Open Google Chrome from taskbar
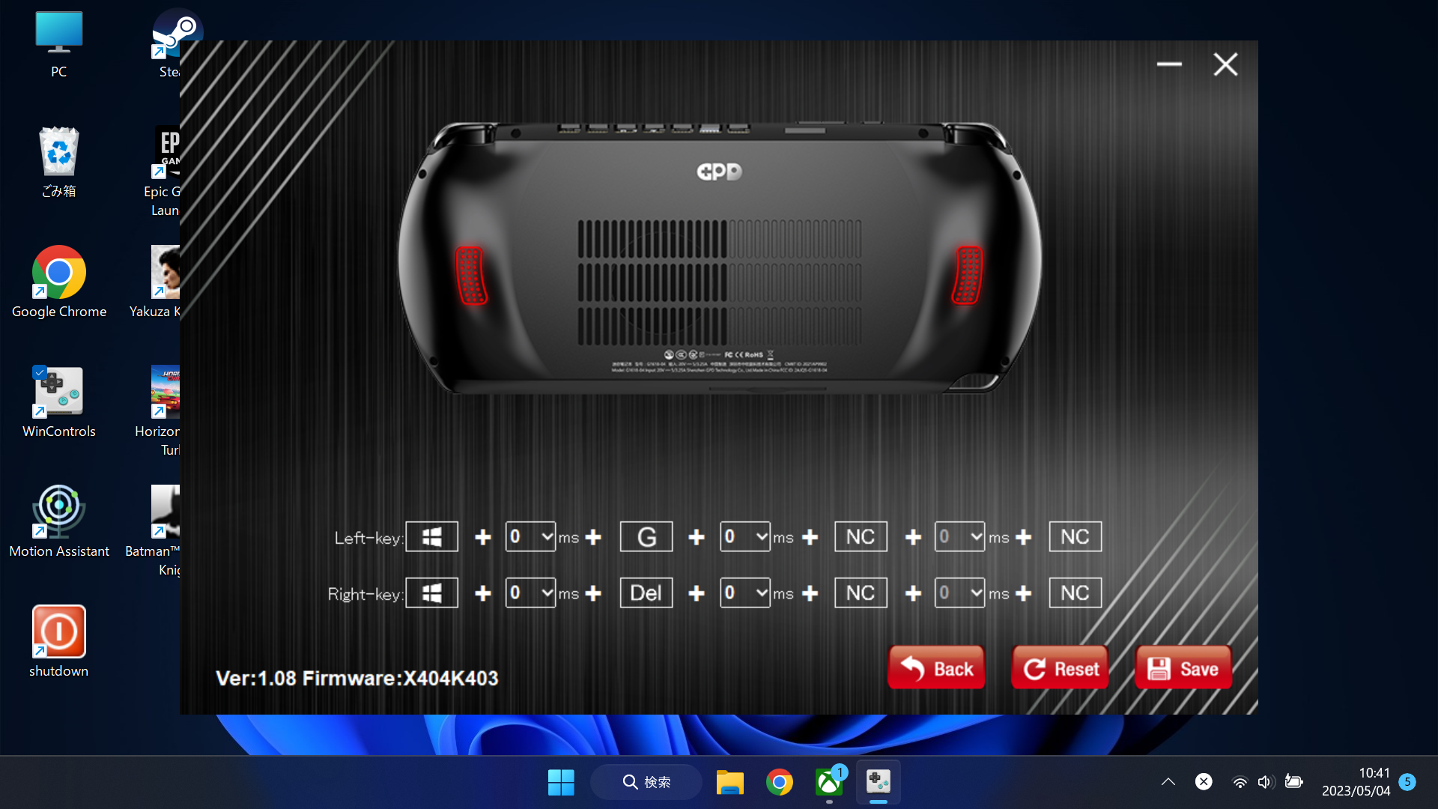The image size is (1438, 809). click(x=779, y=782)
